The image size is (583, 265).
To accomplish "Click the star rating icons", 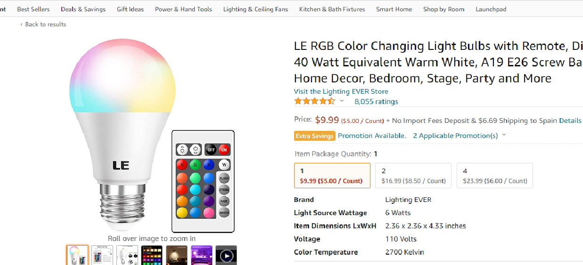I will click(x=314, y=101).
